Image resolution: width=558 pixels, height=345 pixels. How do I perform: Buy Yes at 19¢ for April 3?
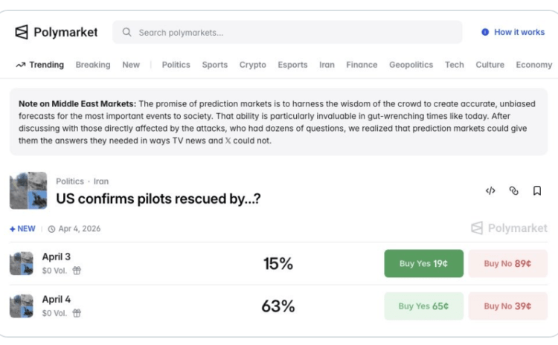point(423,263)
